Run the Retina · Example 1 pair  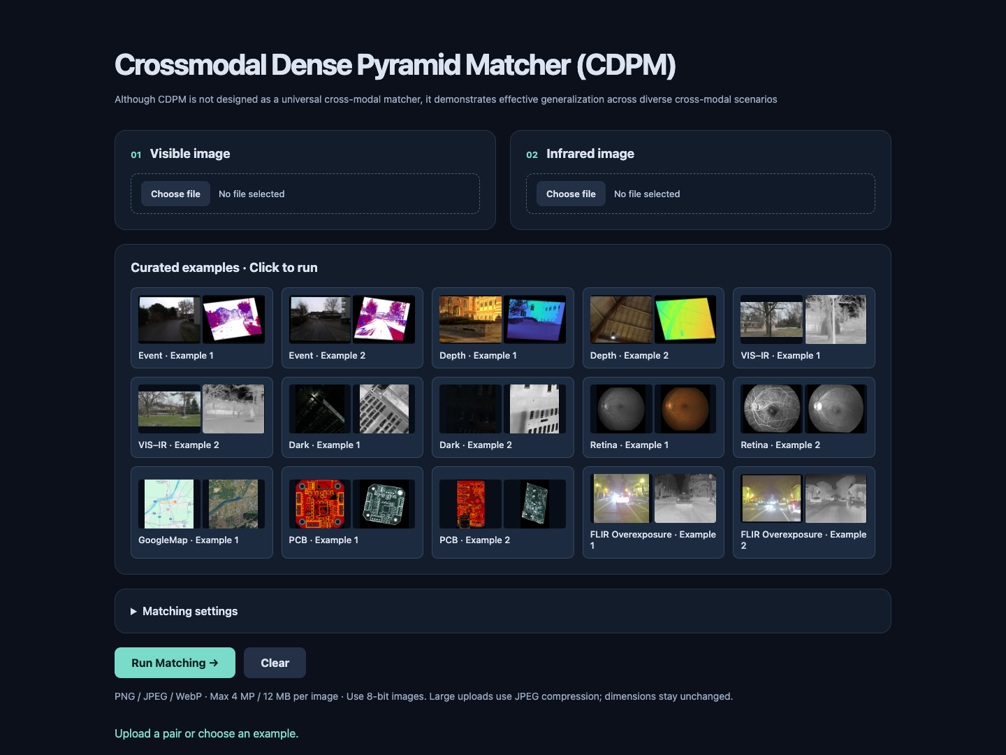click(653, 417)
